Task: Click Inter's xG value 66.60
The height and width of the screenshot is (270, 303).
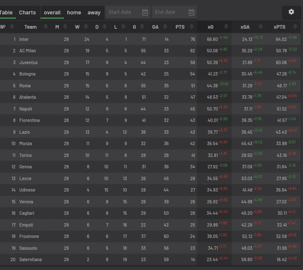Action: pos(212,39)
